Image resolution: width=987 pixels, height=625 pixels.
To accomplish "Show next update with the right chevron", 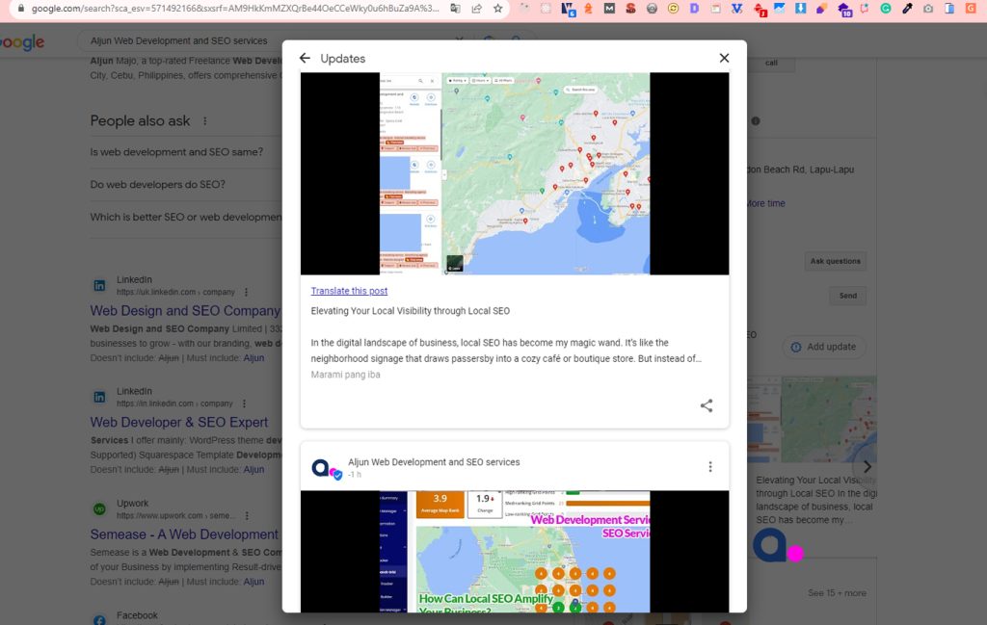I will coord(867,466).
